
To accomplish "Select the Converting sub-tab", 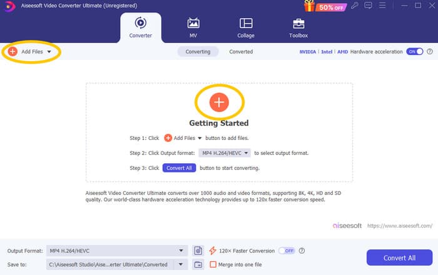I will [198, 52].
